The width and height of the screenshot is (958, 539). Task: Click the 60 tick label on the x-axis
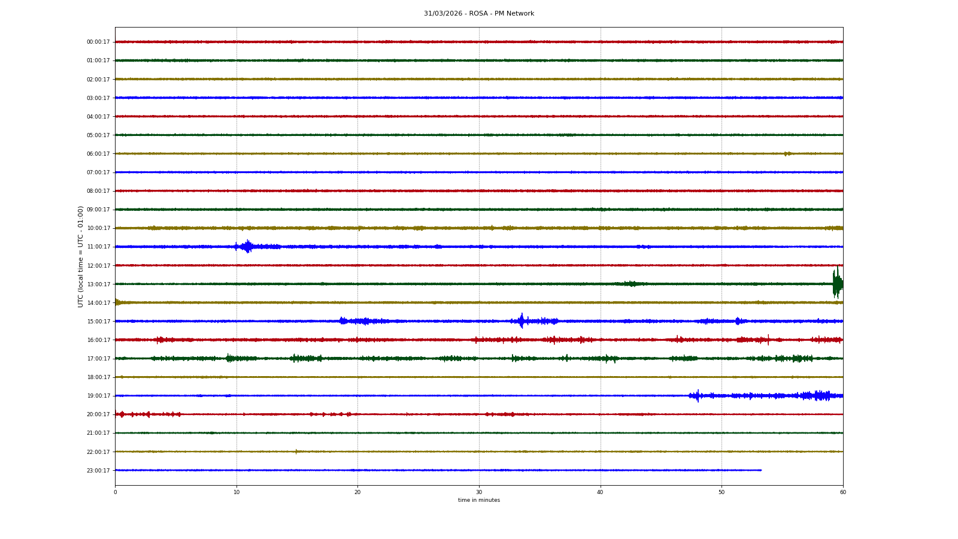click(842, 492)
